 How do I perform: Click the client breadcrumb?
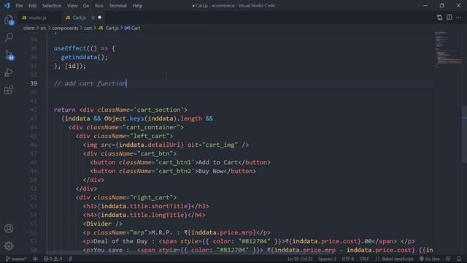tap(29, 28)
